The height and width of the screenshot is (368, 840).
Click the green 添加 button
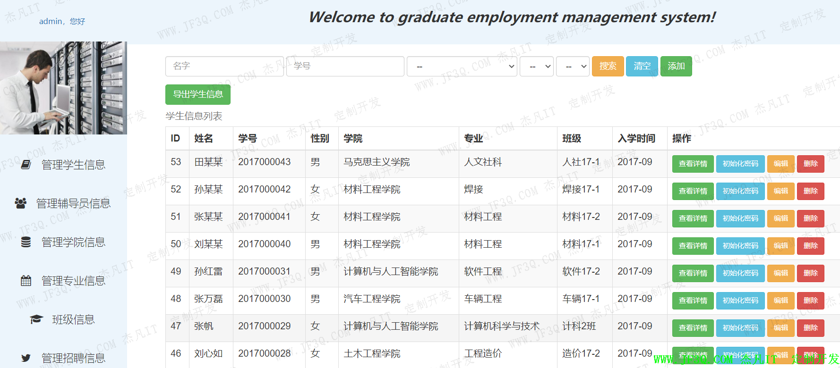[x=676, y=67]
